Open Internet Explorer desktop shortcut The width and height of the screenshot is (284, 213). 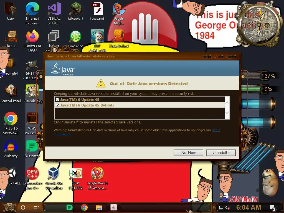click(32, 13)
